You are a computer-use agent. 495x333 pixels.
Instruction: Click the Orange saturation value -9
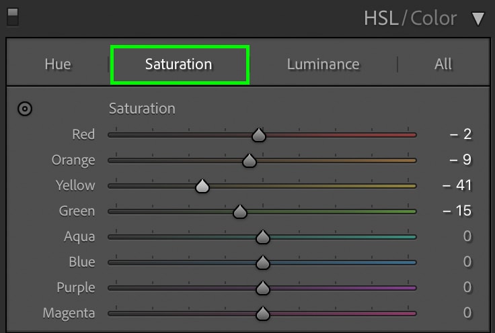point(461,160)
